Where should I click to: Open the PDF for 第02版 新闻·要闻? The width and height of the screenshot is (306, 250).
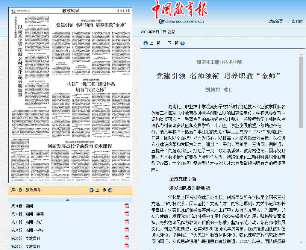tap(127, 214)
